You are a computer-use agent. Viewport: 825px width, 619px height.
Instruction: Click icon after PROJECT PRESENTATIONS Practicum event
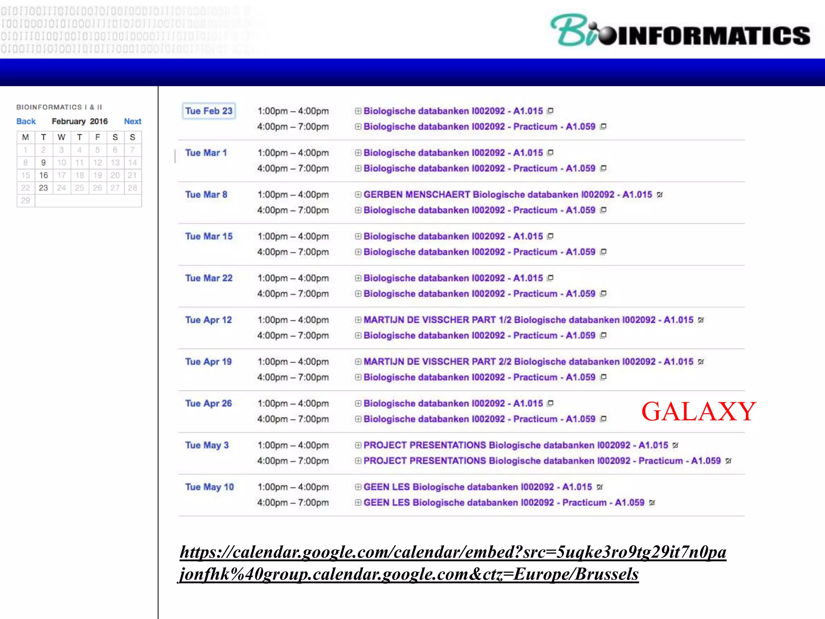coord(728,461)
